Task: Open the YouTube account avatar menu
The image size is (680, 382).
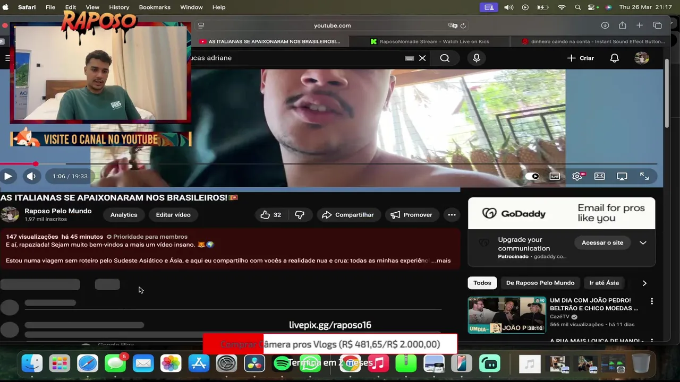Action: [x=642, y=58]
